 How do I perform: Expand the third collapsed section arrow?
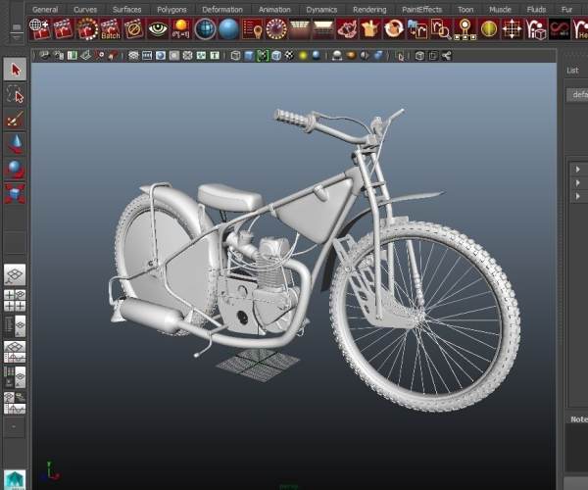pyautogui.click(x=577, y=196)
